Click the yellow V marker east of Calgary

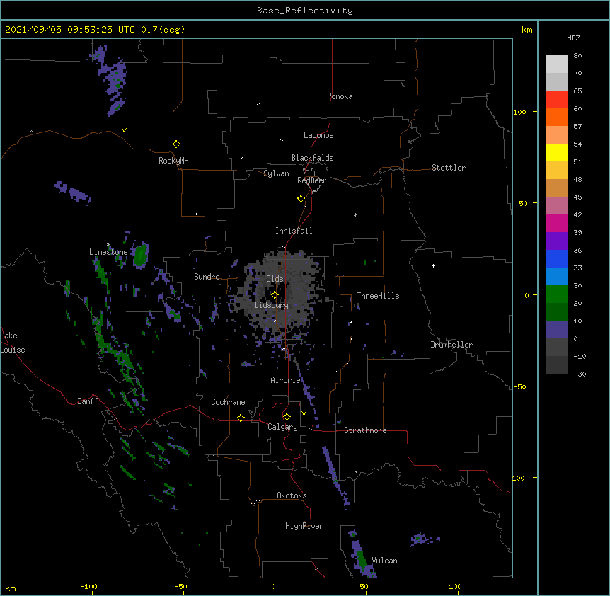click(x=304, y=413)
